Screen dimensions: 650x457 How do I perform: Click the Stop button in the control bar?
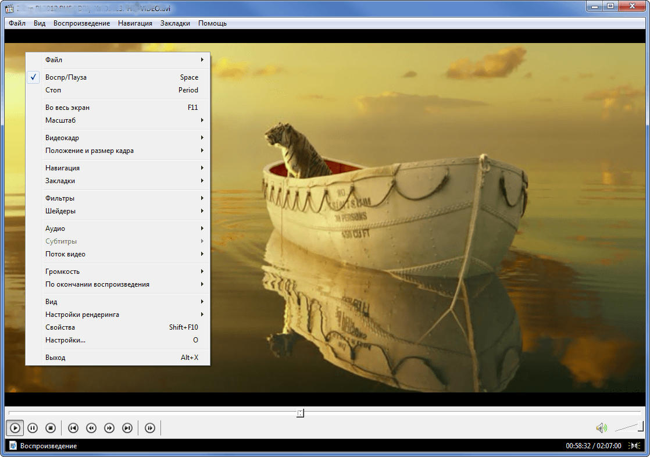click(51, 427)
